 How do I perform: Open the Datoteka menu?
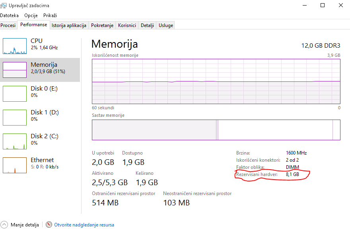point(9,15)
